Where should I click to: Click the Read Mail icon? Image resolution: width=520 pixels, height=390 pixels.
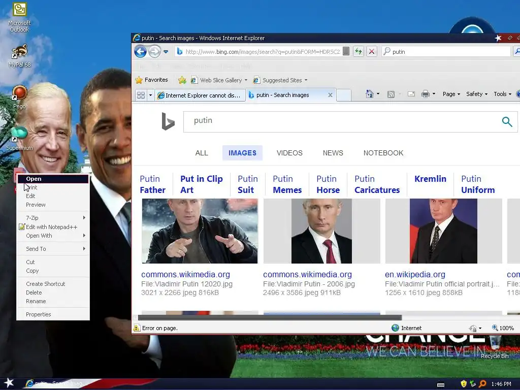411,94
